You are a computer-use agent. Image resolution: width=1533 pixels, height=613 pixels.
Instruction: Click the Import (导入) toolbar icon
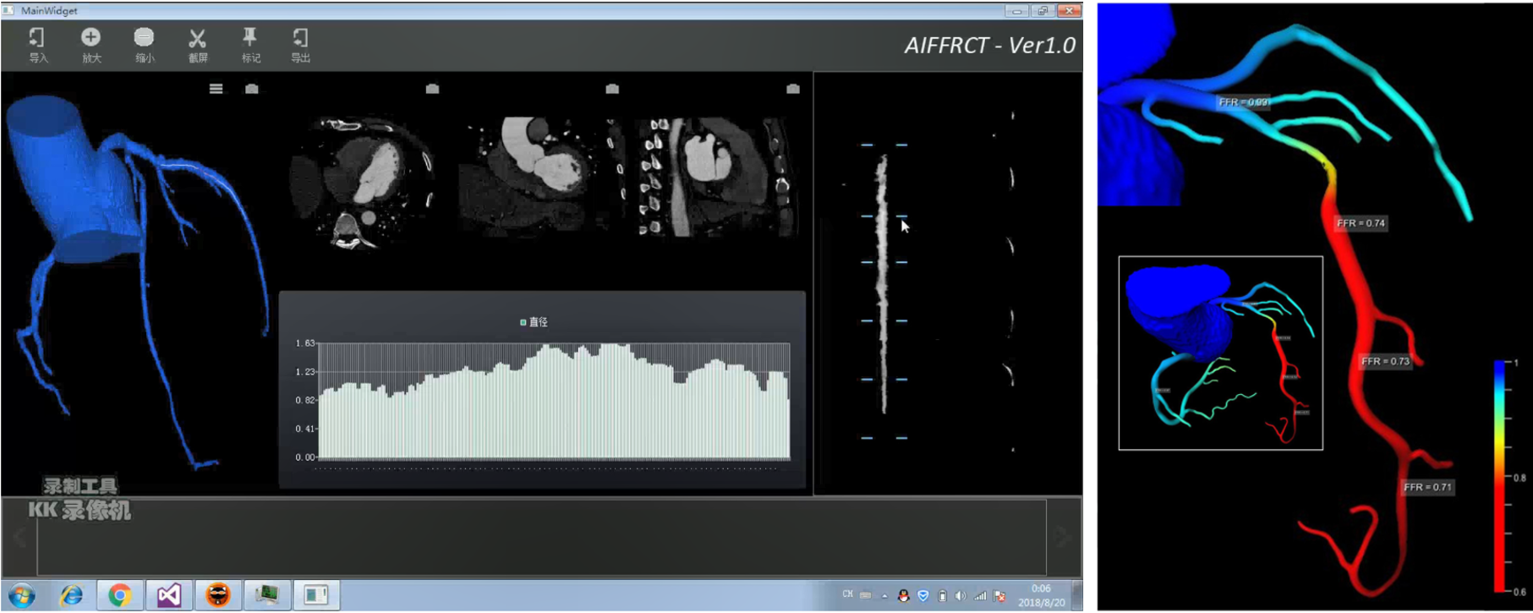point(37,45)
